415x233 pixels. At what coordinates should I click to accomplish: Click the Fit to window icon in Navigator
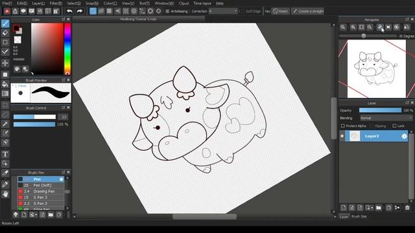(x=362, y=27)
